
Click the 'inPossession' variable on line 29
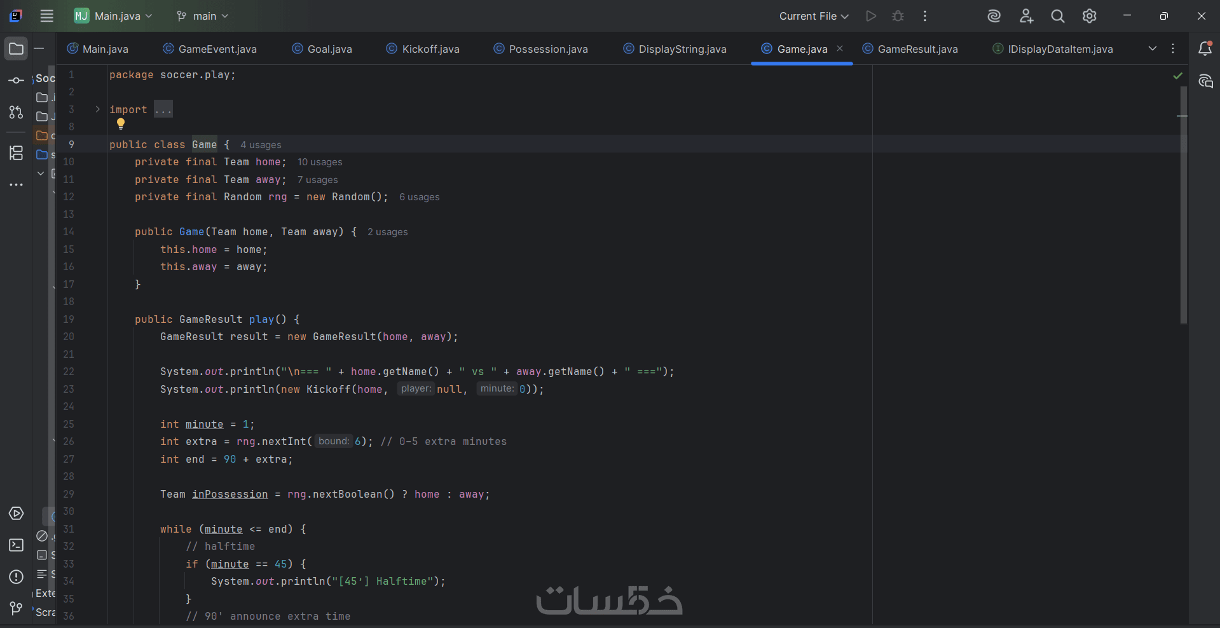click(230, 494)
